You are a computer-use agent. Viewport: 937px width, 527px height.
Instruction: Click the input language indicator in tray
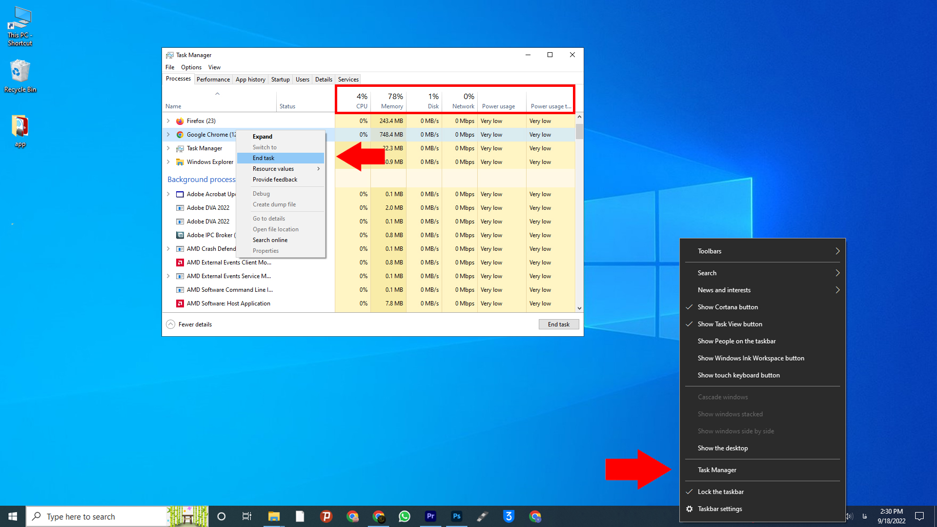point(865,516)
